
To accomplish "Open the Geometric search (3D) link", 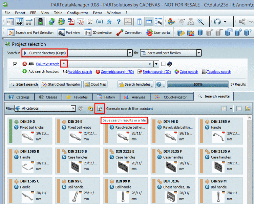I will tap(117, 72).
